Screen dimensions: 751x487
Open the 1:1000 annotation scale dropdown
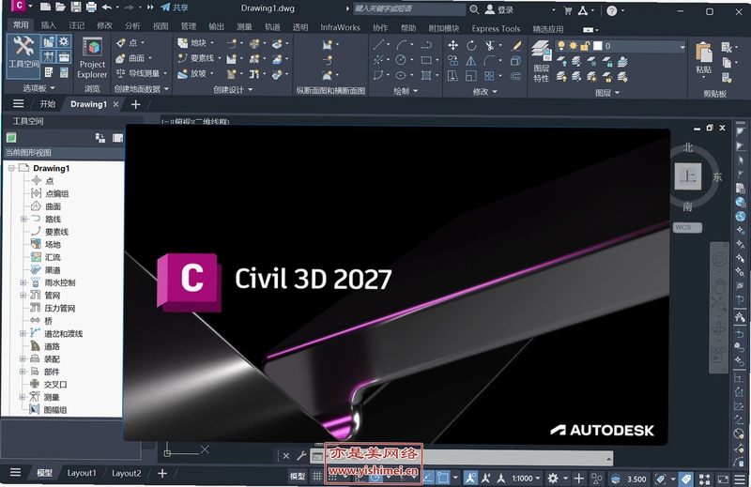(526, 478)
